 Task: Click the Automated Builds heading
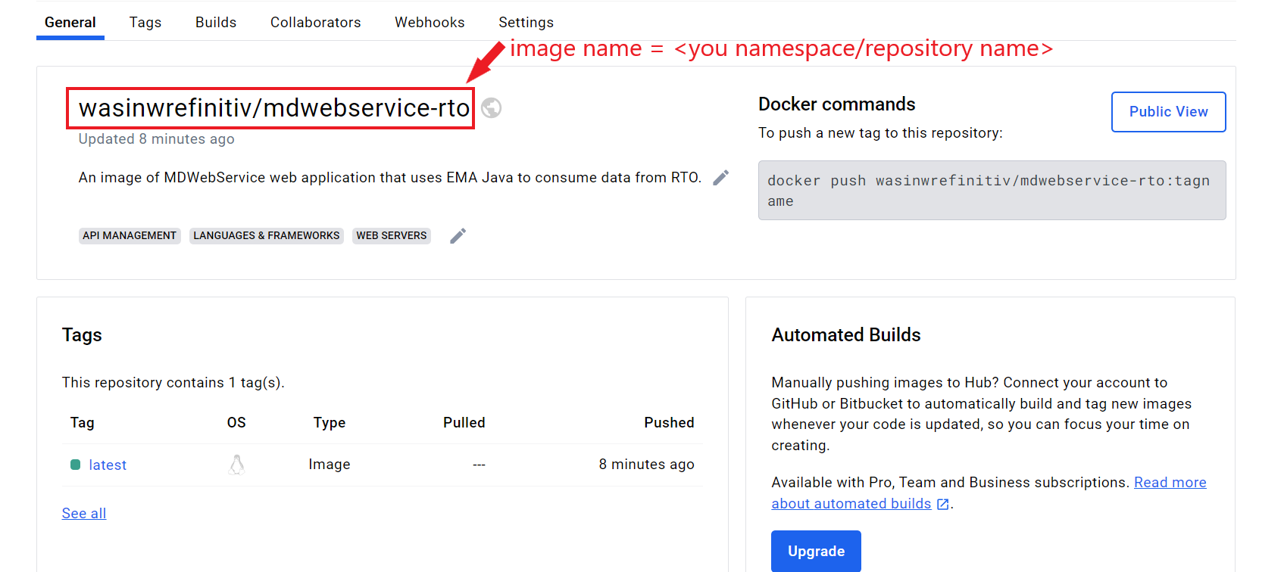tap(846, 335)
